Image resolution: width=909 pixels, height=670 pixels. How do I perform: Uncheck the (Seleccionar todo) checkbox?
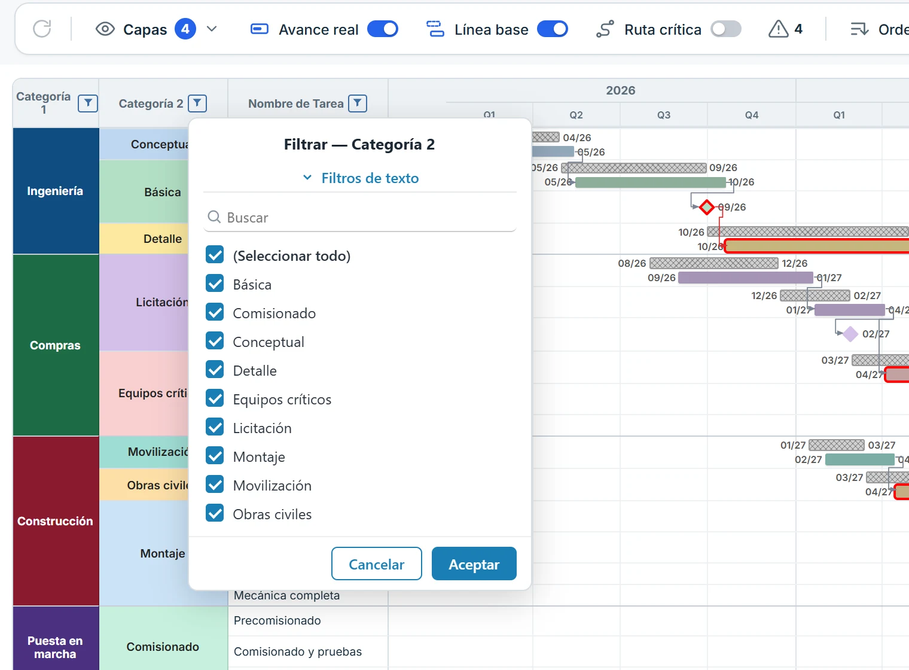215,255
